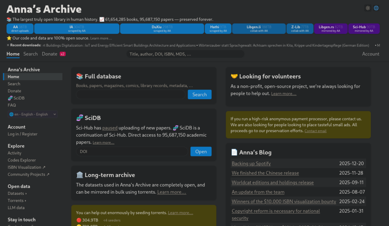389x226 pixels.
Task: Focus the DOI input field
Action: 132,152
